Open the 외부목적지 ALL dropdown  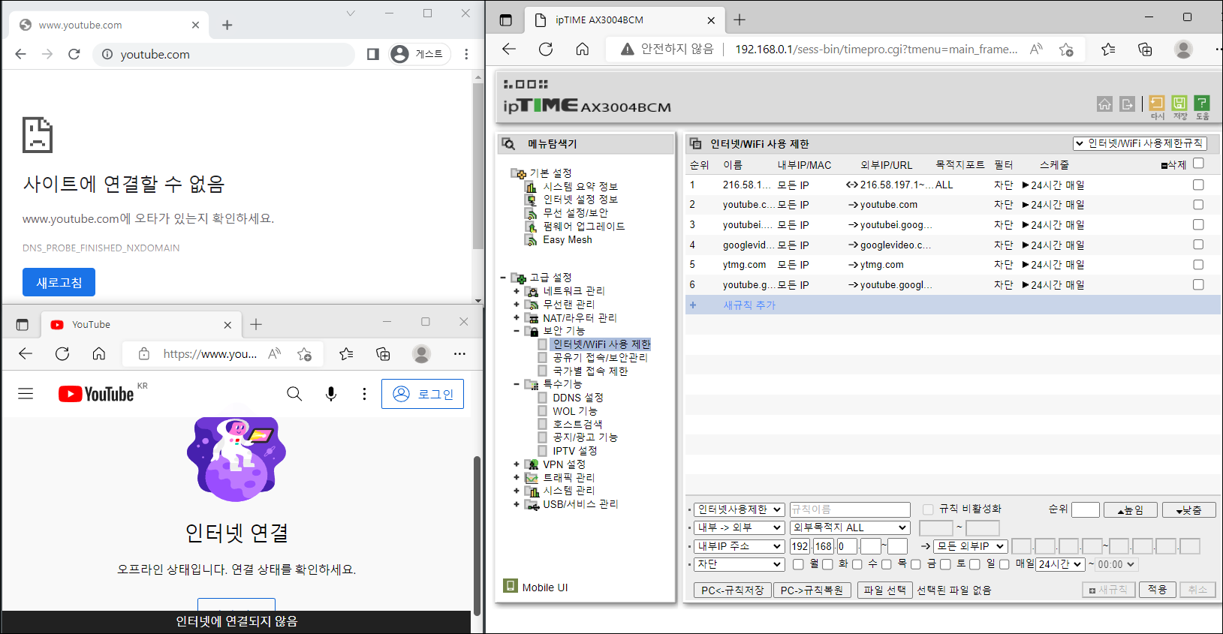coord(850,527)
